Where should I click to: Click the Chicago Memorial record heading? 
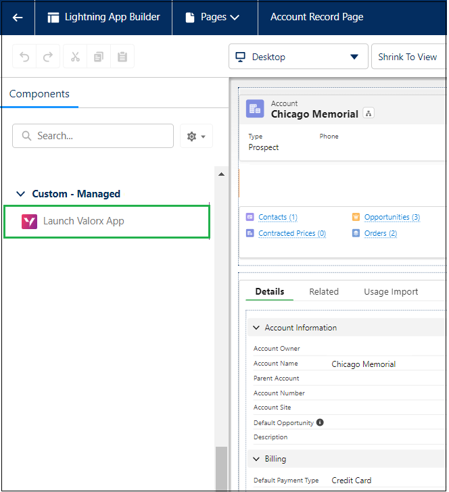point(314,114)
